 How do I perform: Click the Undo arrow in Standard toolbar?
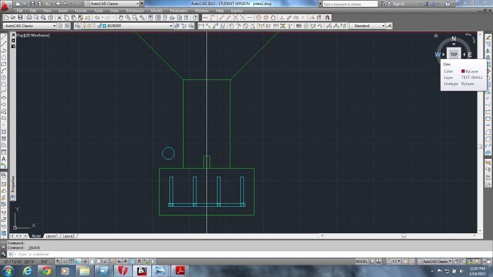(97, 18)
